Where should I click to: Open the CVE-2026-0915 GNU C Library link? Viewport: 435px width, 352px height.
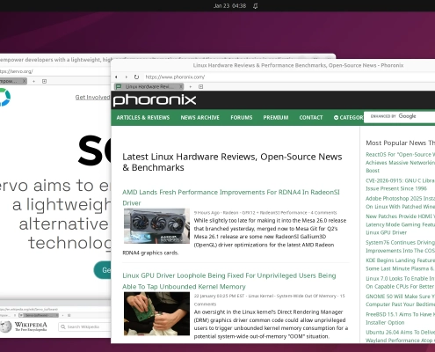pyautogui.click(x=400, y=185)
